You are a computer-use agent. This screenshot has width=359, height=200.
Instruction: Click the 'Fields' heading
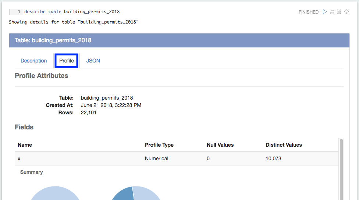(x=24, y=127)
